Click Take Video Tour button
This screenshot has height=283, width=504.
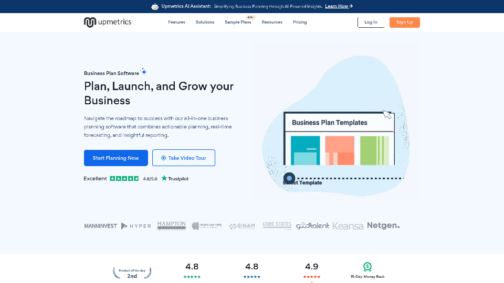(x=184, y=158)
